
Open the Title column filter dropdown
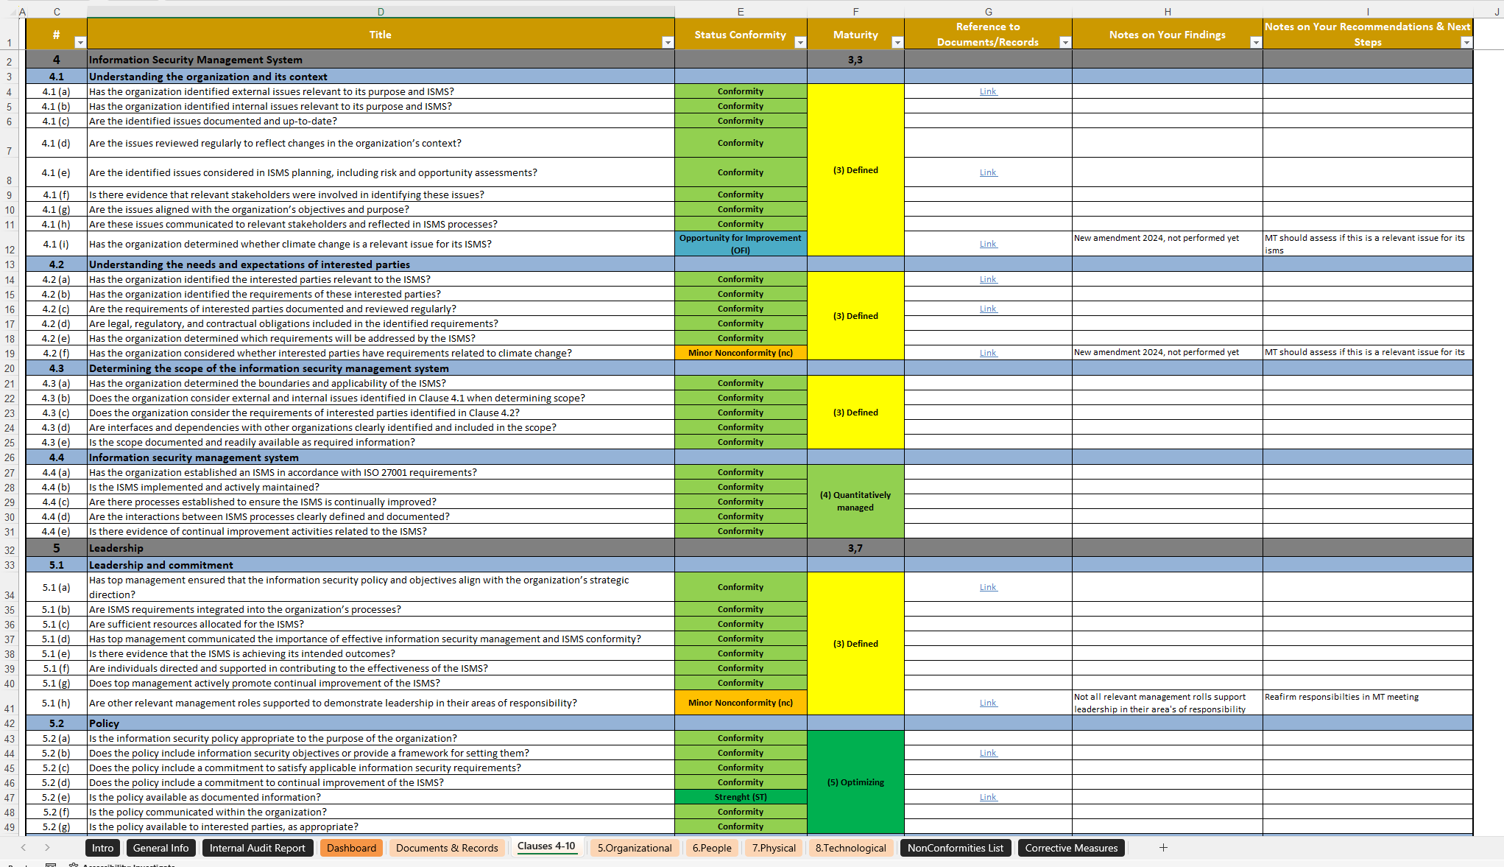667,43
